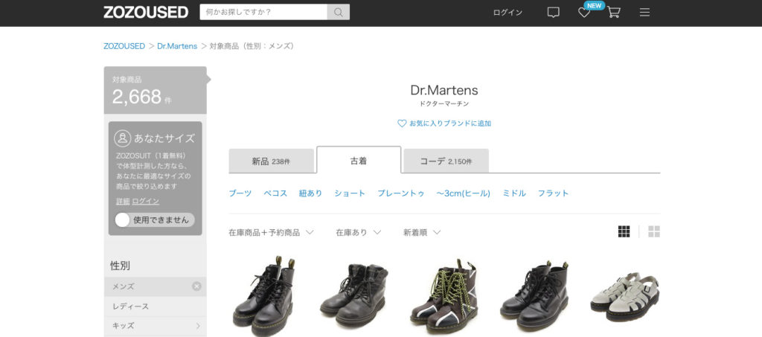Click the heart icon beside お気に入りブランドに追加
Viewport: 762px width, 337px height.
tap(402, 123)
